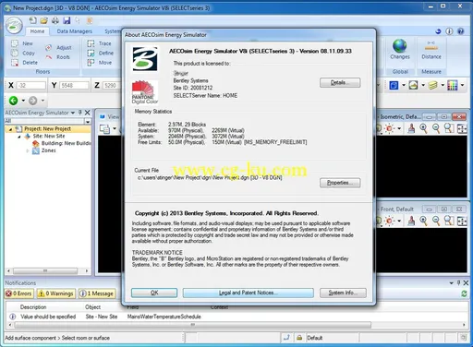Viewport: 473px width, 347px height.
Task: Switch to the Data Managers ribbon tab
Action: (75, 31)
